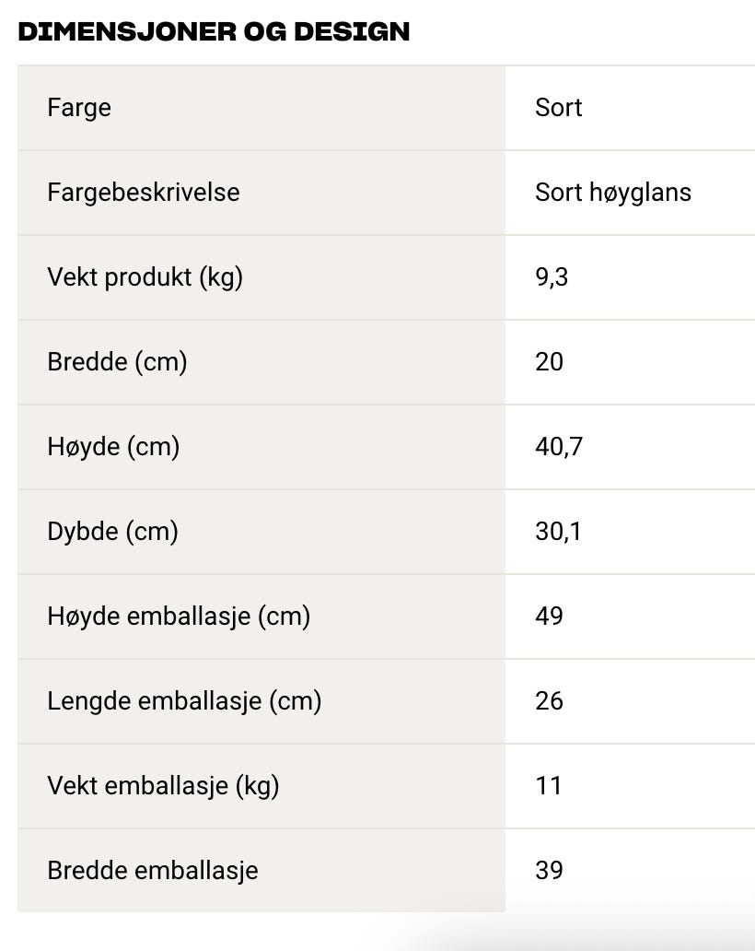Select the 'Vekt emballasje (kg)' label
The width and height of the screenshot is (755, 951).
[x=163, y=786]
